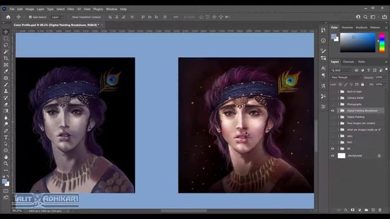
Task: Click the new adjustment layer icon
Action: pyautogui.click(x=360, y=210)
